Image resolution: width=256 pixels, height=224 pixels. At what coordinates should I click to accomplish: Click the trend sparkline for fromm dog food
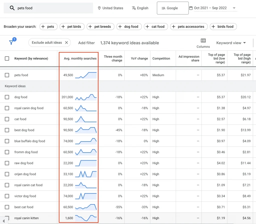(x=86, y=152)
